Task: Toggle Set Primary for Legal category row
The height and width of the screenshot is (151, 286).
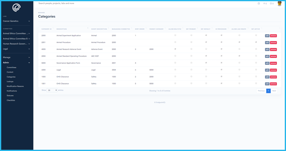Action: (x=191, y=70)
